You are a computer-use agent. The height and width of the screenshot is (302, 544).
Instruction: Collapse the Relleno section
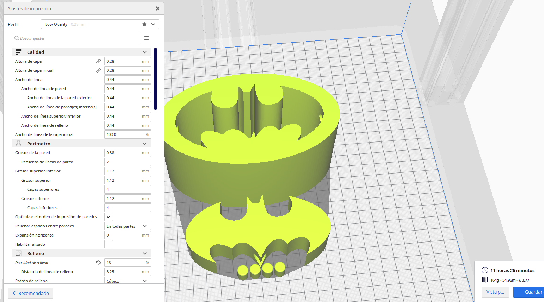point(145,253)
